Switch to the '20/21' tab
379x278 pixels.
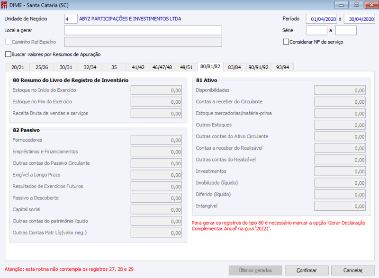pyautogui.click(x=17, y=67)
